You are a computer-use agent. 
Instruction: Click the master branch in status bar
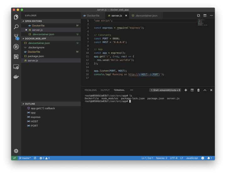coord(25,158)
